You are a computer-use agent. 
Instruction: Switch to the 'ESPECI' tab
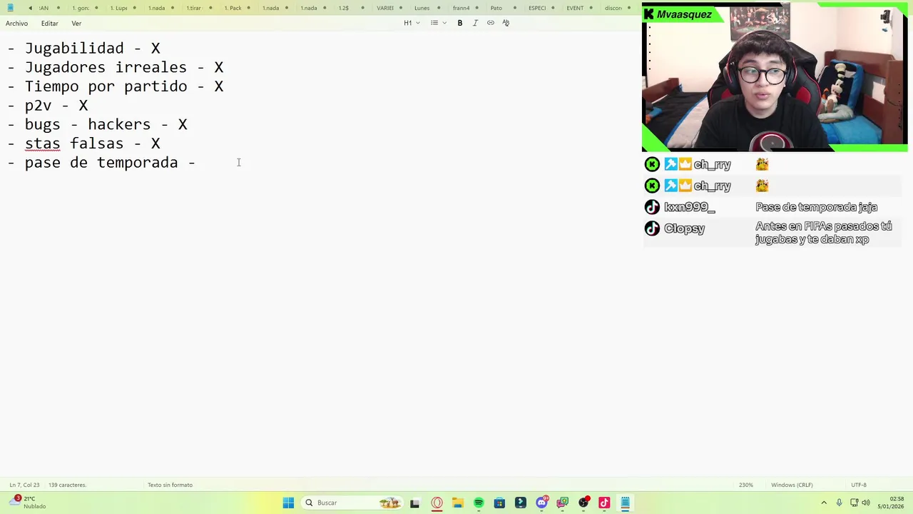(537, 8)
